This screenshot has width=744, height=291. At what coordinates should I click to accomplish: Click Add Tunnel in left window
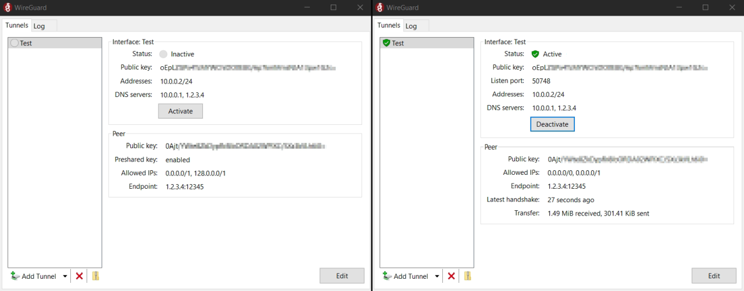pos(34,276)
